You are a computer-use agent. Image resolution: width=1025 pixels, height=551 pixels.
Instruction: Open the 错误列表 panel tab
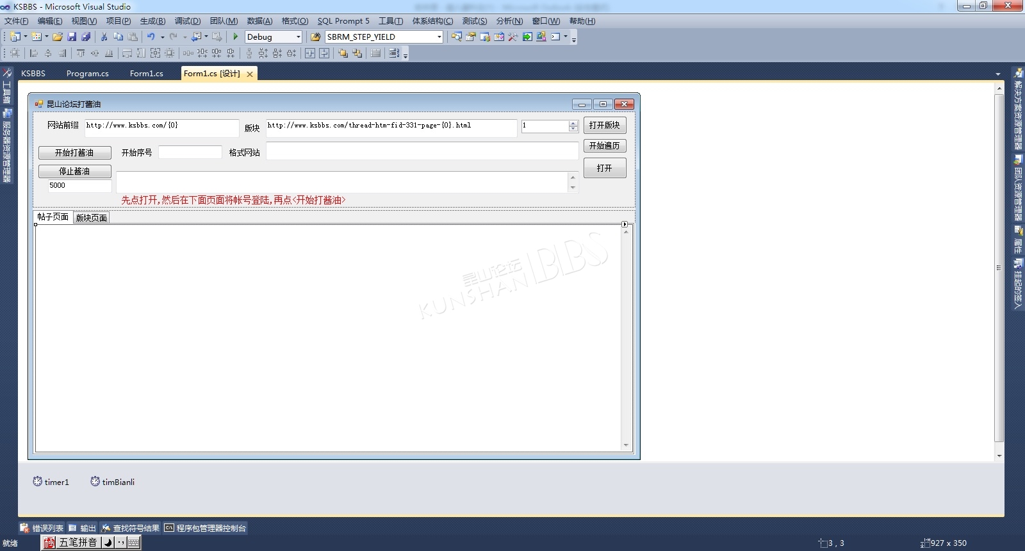(x=42, y=528)
